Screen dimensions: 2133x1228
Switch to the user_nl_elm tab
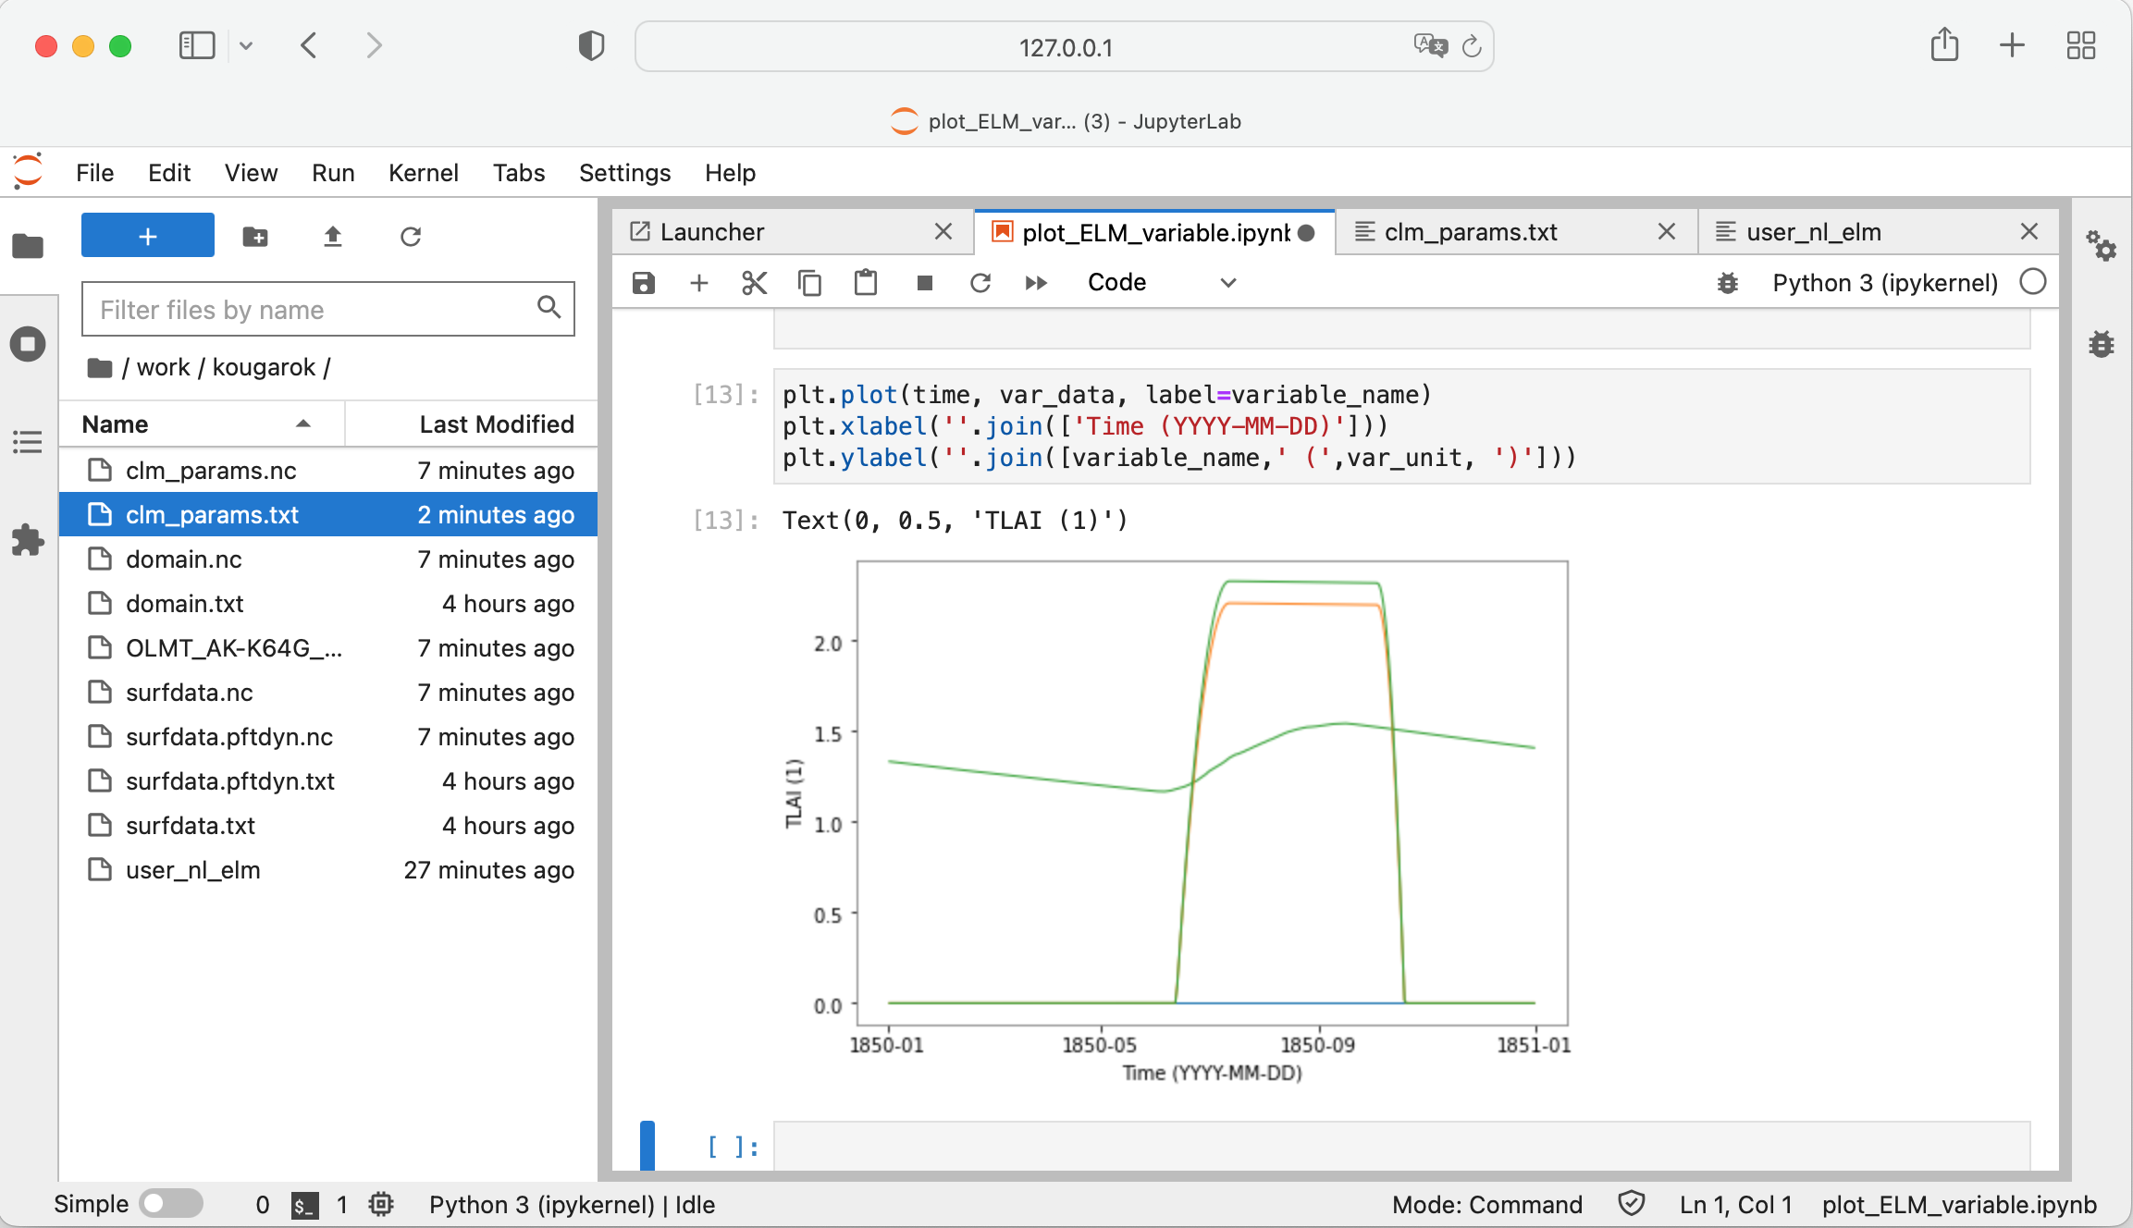[x=1813, y=232]
